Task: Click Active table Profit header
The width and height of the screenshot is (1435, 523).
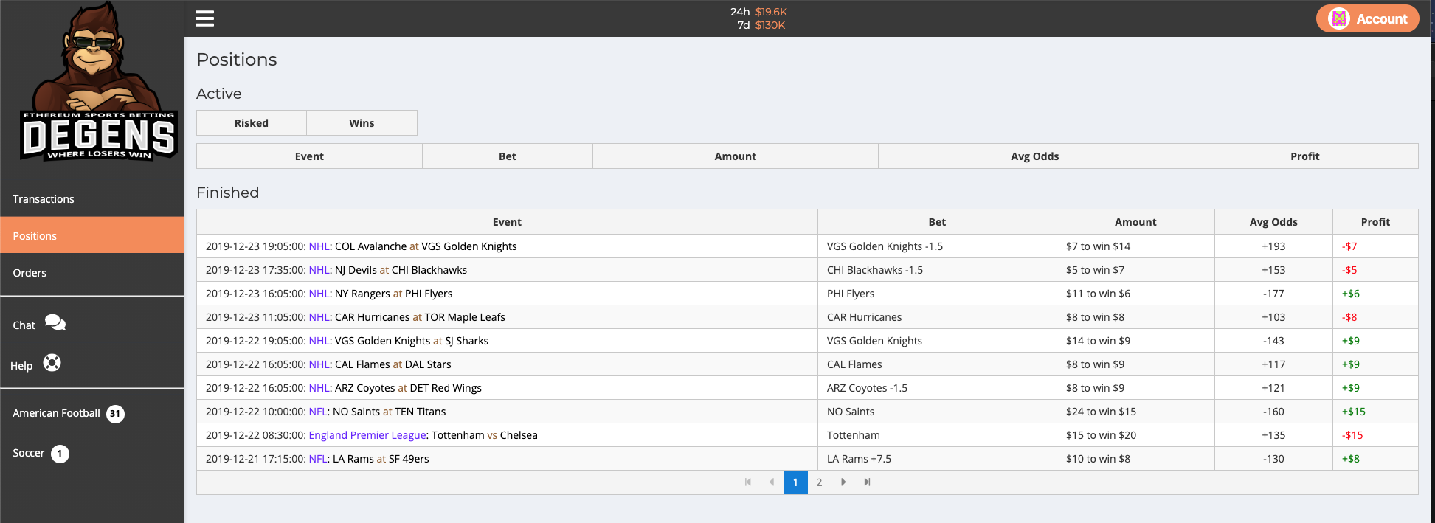Action: coord(1304,156)
